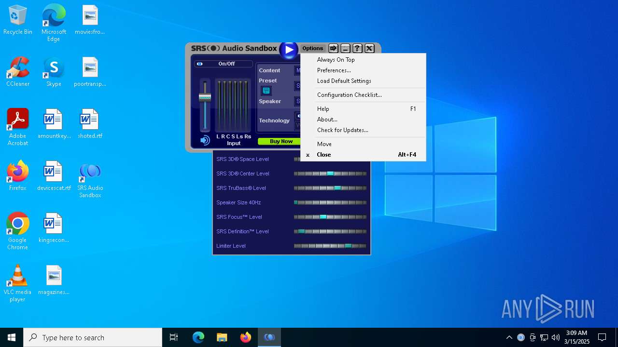Open the Options menu button
618x347 pixels.
point(313,48)
